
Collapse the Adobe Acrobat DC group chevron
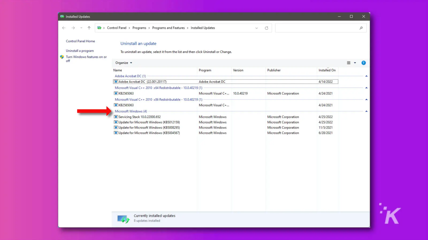[x=366, y=76]
